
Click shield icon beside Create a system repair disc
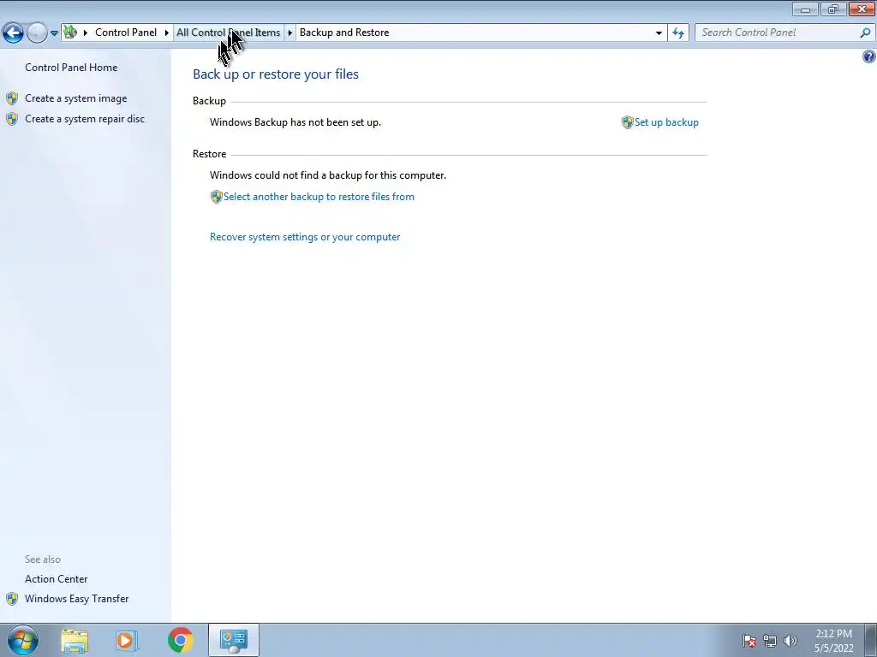[12, 119]
